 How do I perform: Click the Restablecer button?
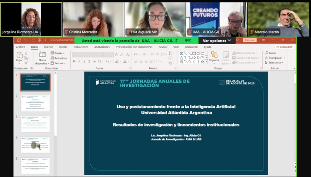[x=59, y=58]
